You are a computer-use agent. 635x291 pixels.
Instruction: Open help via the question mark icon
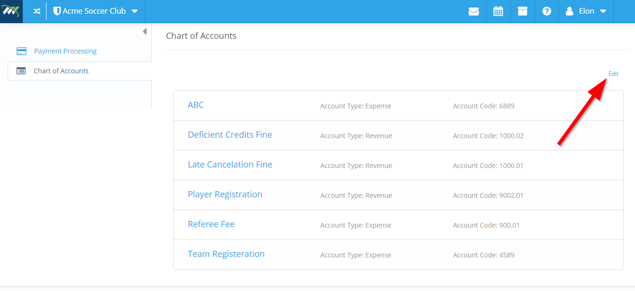[547, 11]
